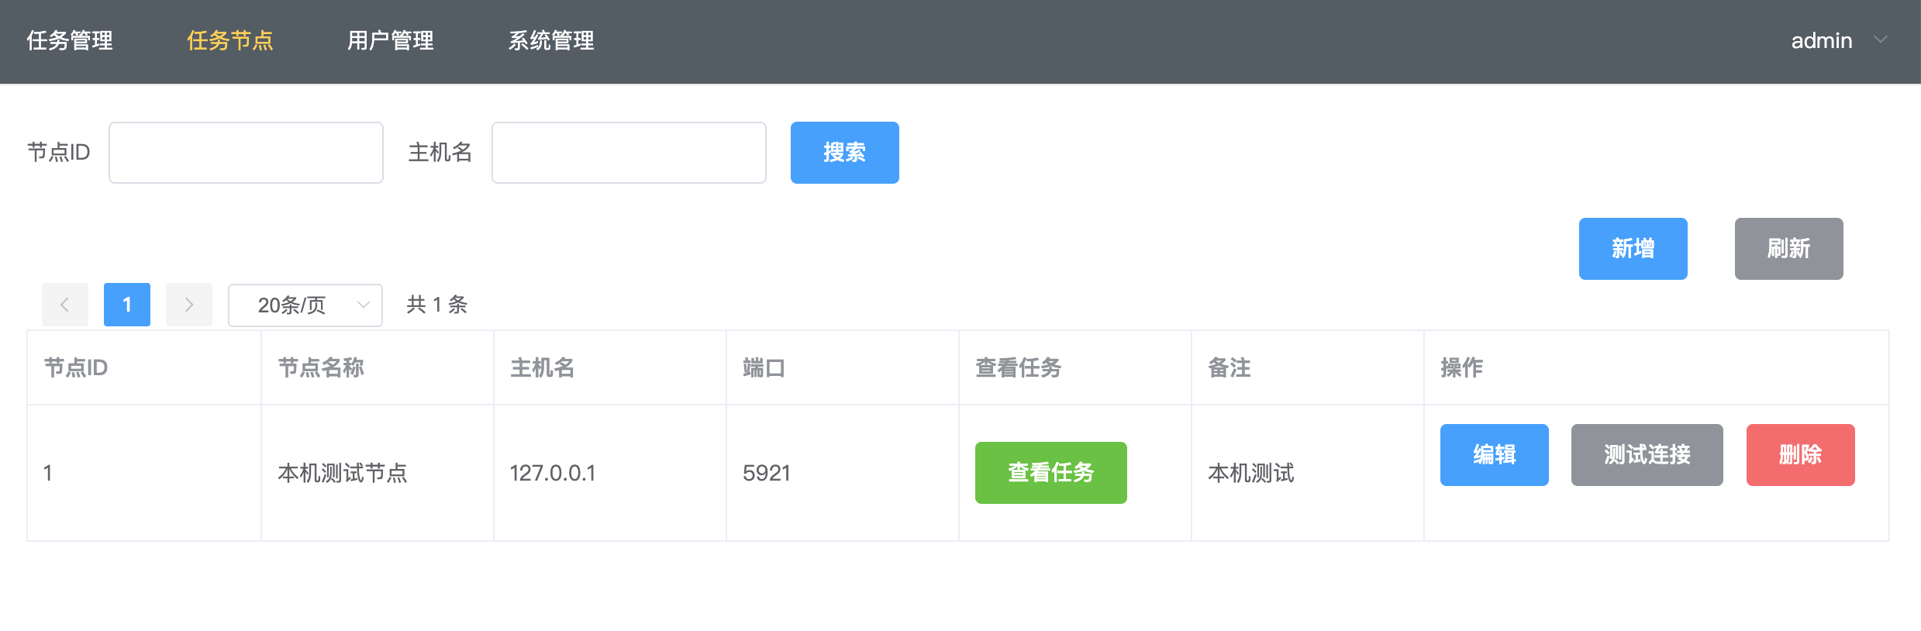
Task: Select page 1 in pagination
Action: point(127,305)
